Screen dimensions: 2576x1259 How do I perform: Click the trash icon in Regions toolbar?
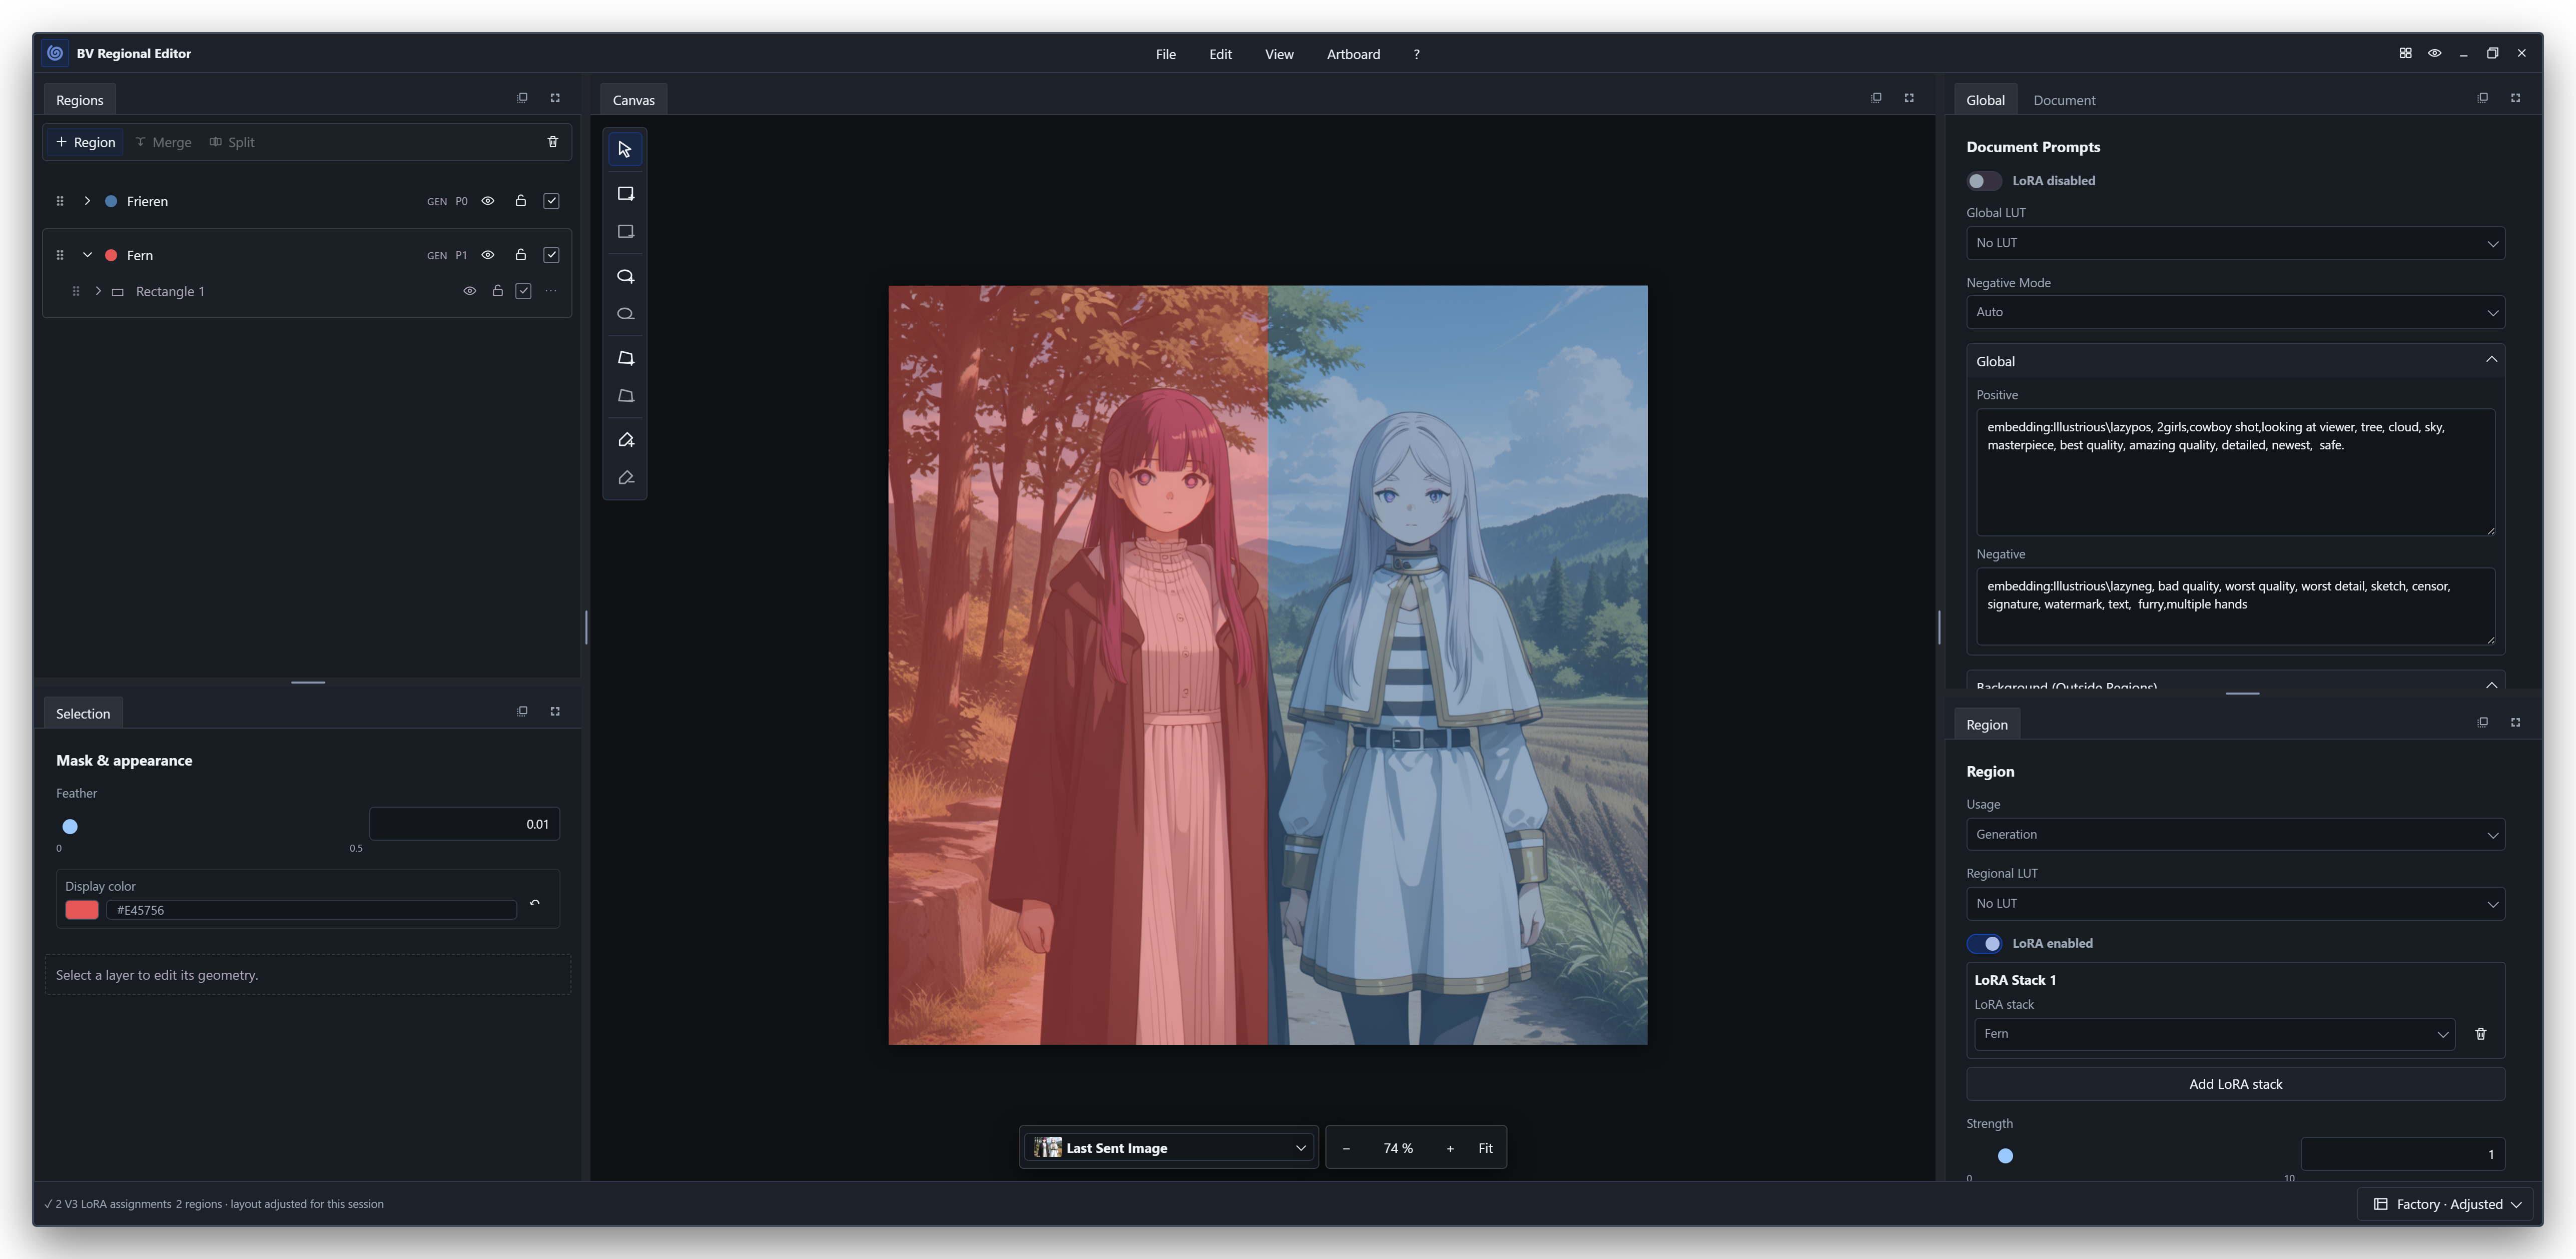(x=552, y=142)
